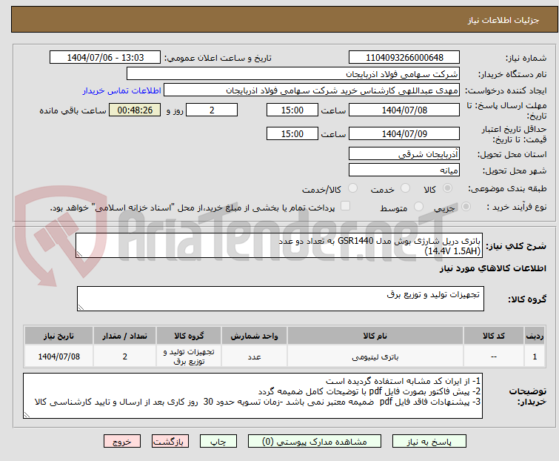The image size is (559, 461).
Task: Click the عدد unit cell in table
Action: tap(254, 356)
